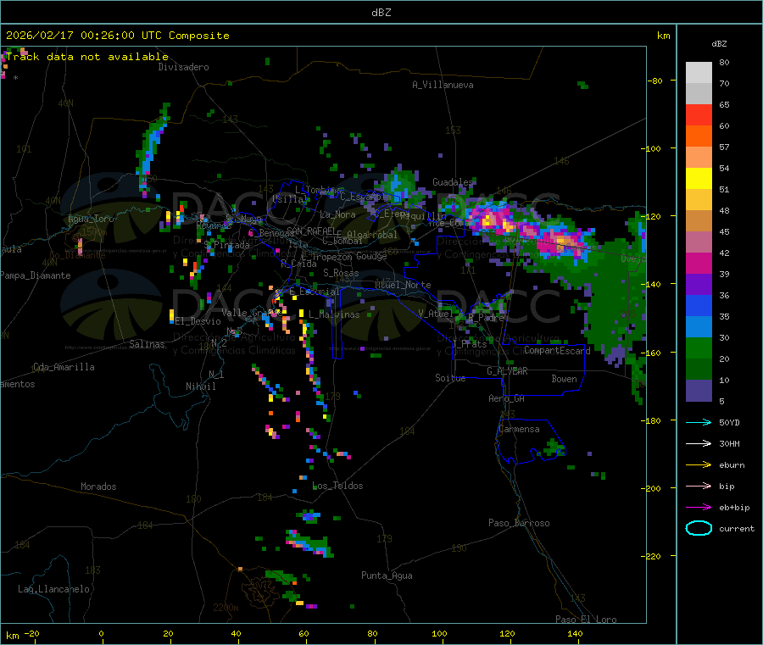Click the cyan 'current' ellipse icon
763x645 pixels.
click(x=699, y=528)
